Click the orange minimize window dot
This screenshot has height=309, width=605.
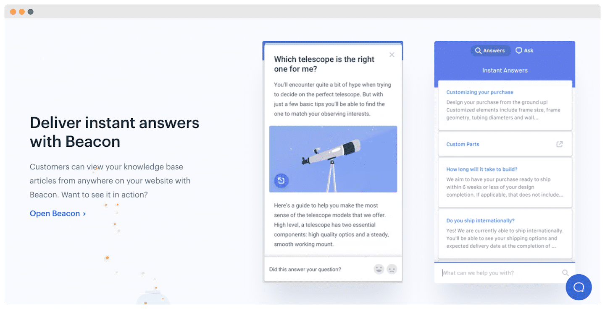pos(22,12)
